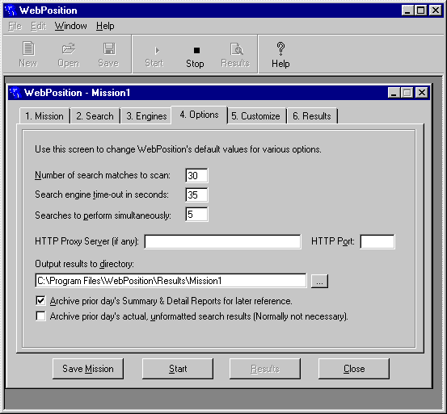Screen dimensions: 447x414
Task: Open the Edit menu
Action: pos(38,26)
